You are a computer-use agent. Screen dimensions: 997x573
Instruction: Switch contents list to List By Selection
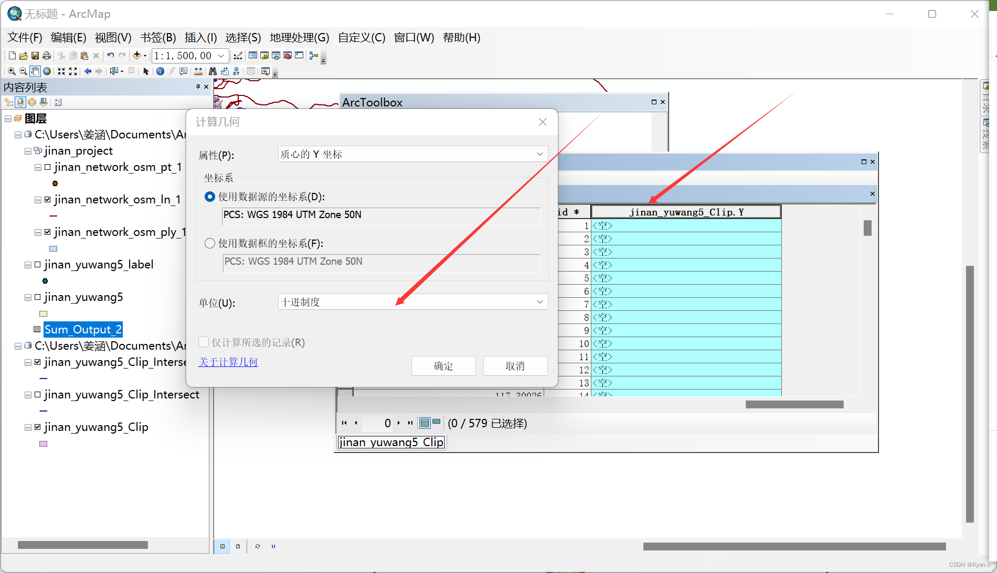[44, 102]
